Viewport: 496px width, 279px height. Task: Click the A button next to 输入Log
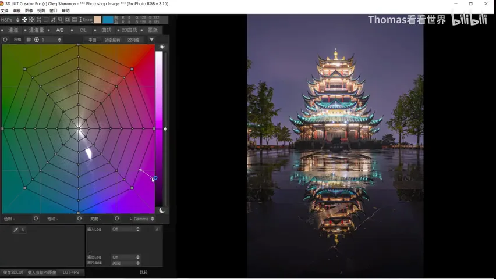[157, 230]
